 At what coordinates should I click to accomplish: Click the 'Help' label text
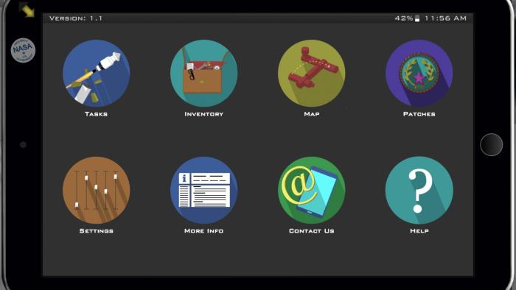tap(419, 231)
